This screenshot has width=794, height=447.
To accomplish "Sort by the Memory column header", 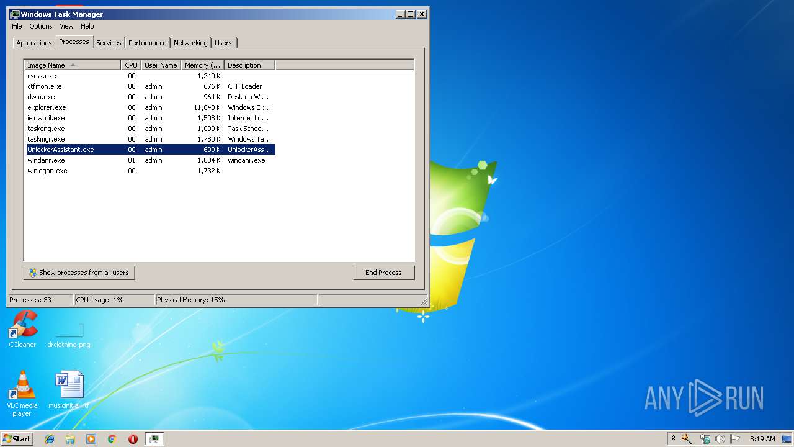I will [x=202, y=65].
